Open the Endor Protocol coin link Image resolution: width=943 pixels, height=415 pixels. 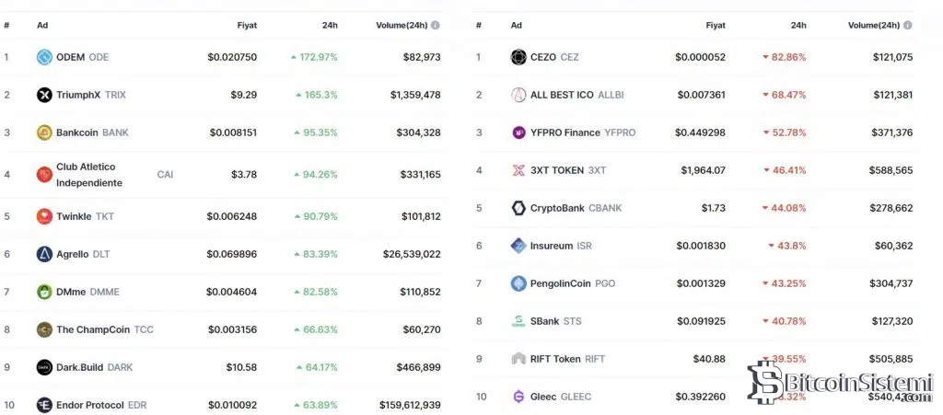(x=90, y=405)
